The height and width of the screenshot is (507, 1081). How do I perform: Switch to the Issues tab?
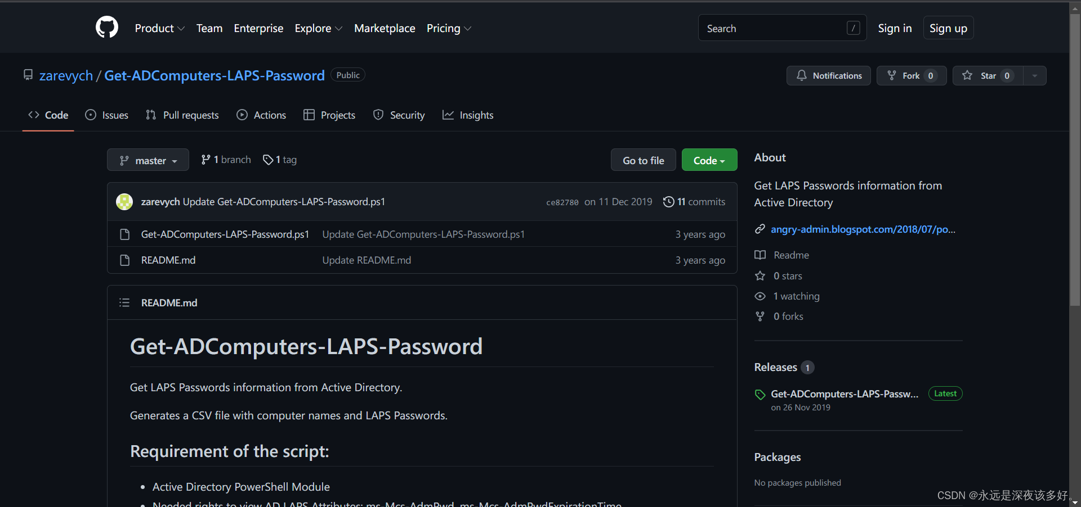pos(107,115)
